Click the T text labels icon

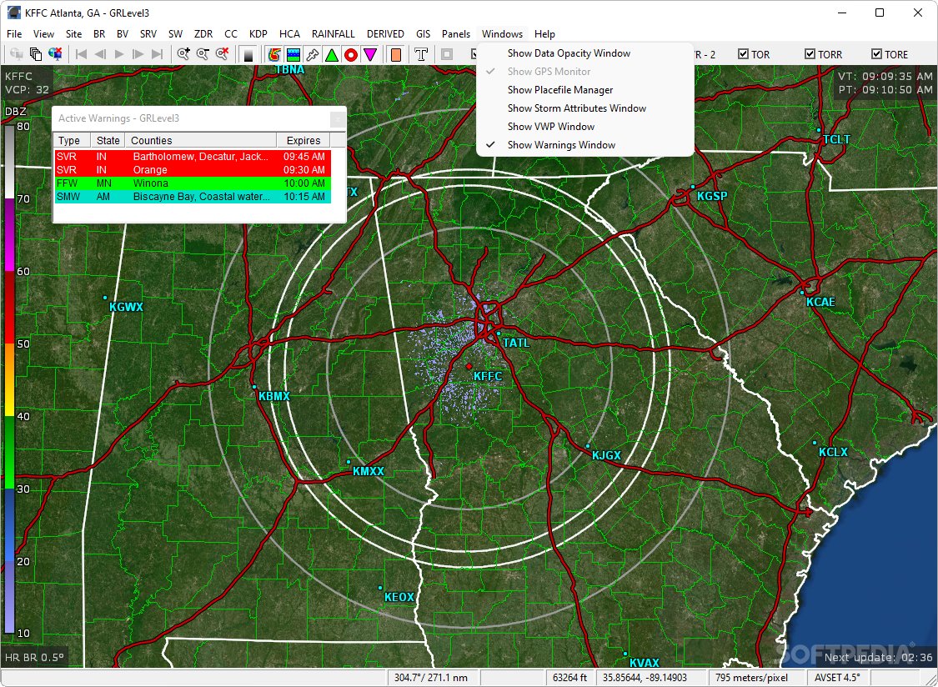tap(421, 54)
